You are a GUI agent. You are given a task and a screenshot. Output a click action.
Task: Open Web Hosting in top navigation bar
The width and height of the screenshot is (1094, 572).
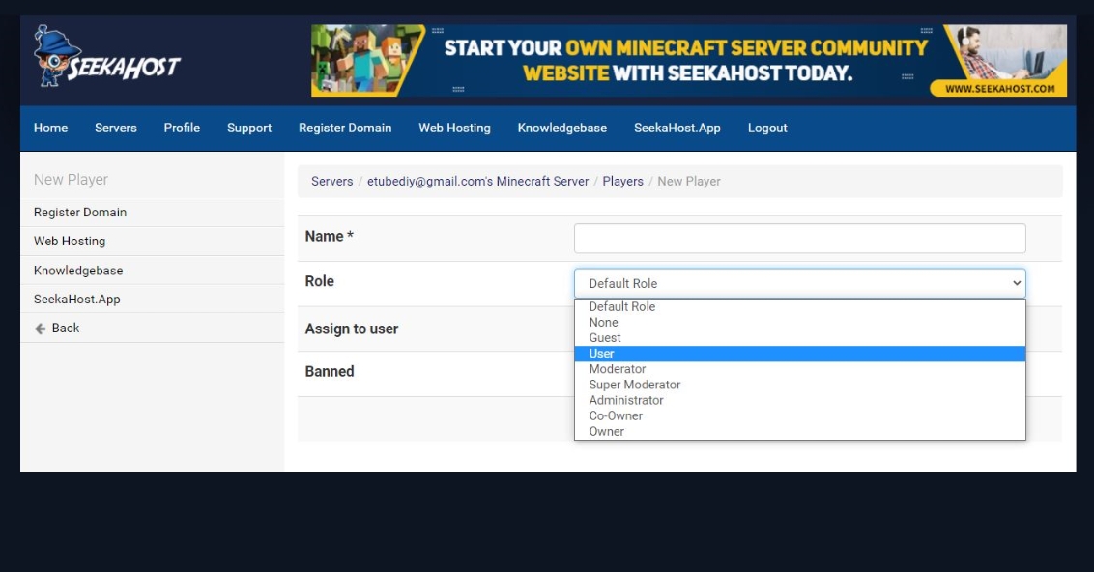(455, 128)
